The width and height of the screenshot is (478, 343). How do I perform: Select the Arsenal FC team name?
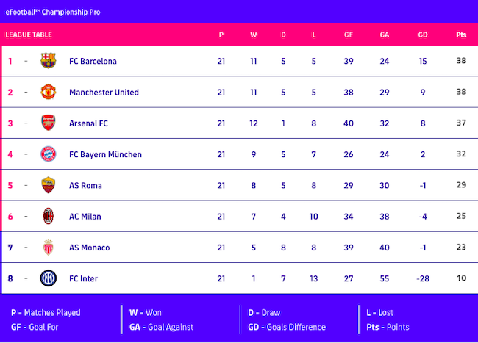(x=88, y=123)
